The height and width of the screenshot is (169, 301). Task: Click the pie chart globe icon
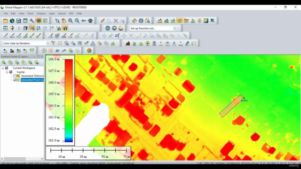coord(89,51)
